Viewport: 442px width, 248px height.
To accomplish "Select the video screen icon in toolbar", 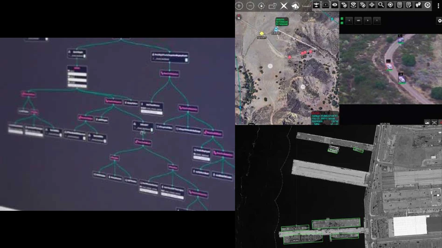I will tap(325, 5).
